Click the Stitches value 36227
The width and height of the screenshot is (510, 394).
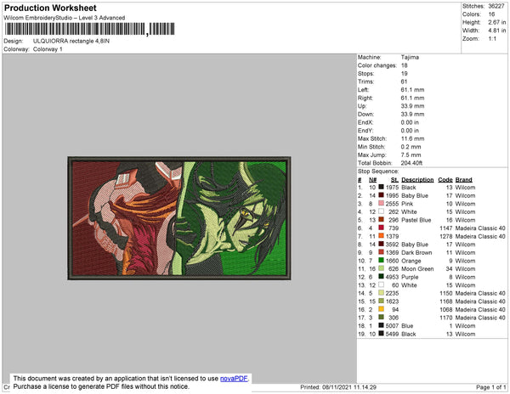coord(496,6)
